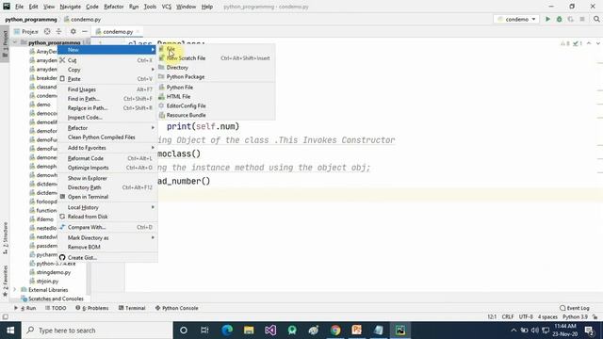Close the condemo.py editor tab
603x339 pixels.
[x=138, y=31]
